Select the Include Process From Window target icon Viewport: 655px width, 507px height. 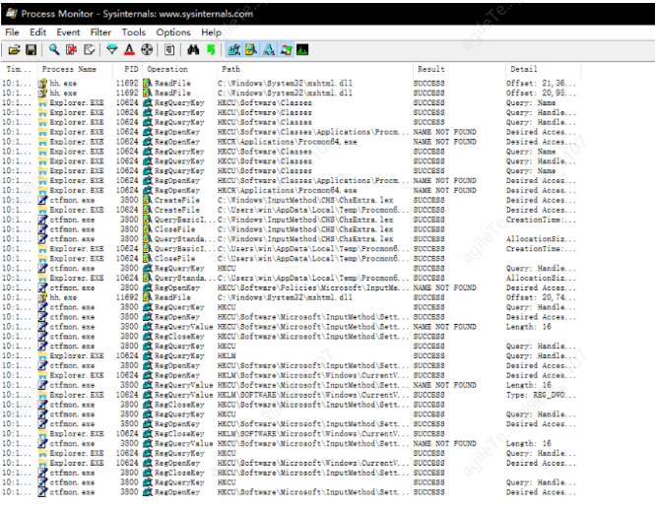point(147,49)
